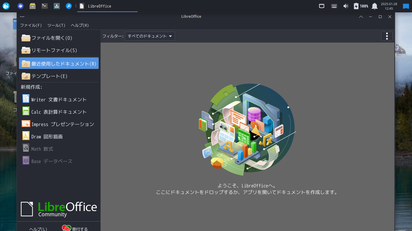Open the notifications bell icon
Screen dimensions: 412x231
point(375,6)
